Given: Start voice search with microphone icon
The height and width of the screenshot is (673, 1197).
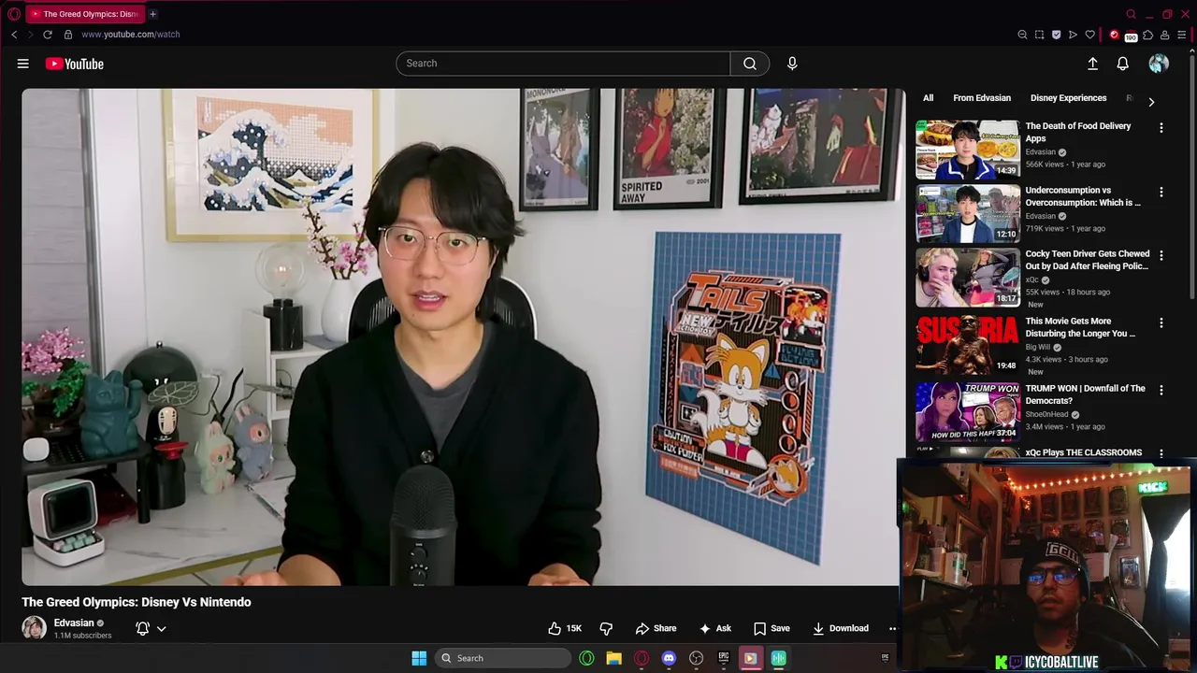Looking at the screenshot, I should coord(792,64).
